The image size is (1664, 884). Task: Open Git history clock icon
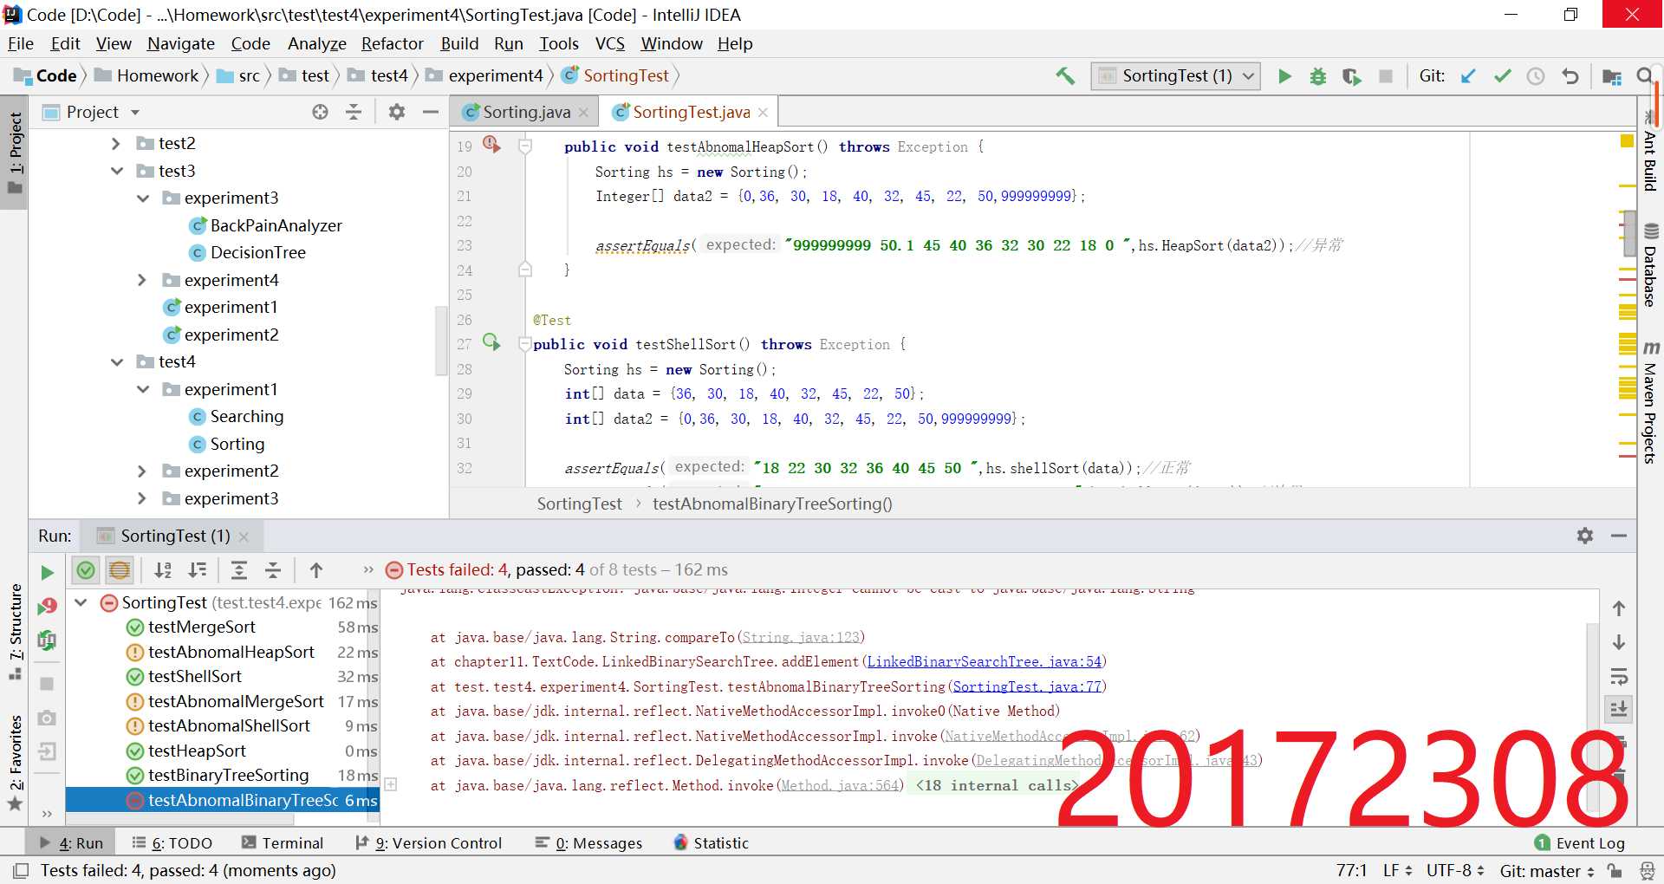point(1536,76)
